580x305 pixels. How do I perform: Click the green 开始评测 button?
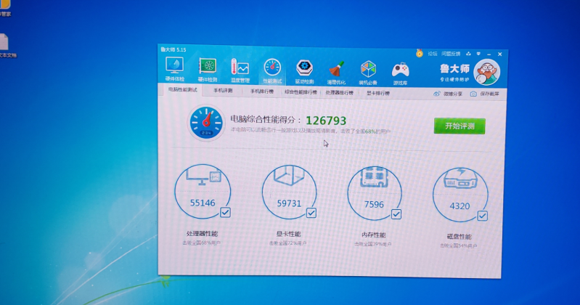point(459,126)
